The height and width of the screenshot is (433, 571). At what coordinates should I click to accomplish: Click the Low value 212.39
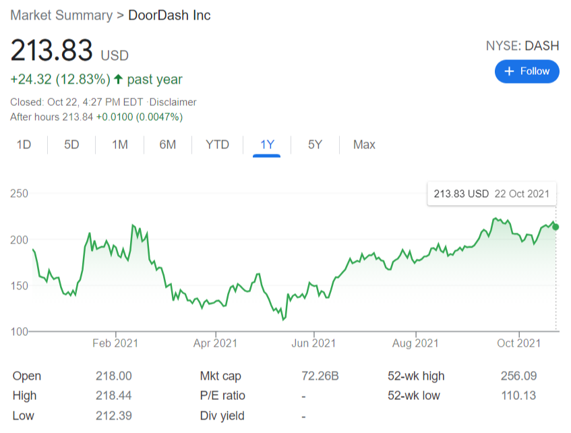[114, 415]
